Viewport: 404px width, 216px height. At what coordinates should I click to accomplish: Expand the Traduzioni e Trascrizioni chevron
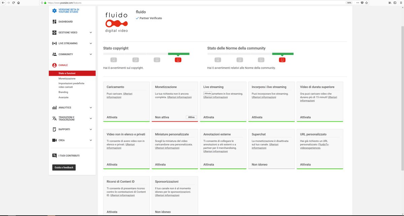[91, 119]
